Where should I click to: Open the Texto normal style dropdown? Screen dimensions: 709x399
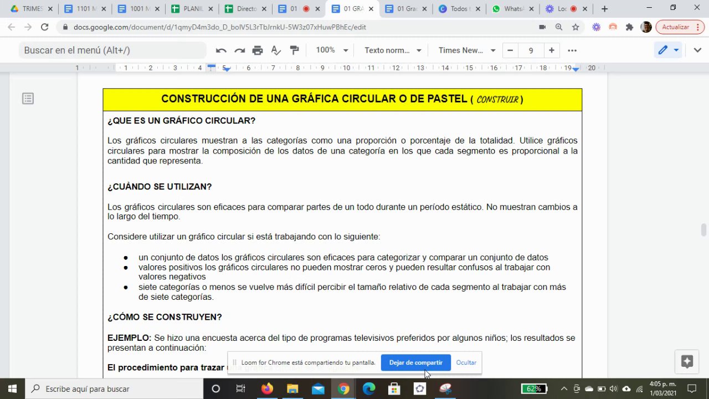(x=393, y=50)
